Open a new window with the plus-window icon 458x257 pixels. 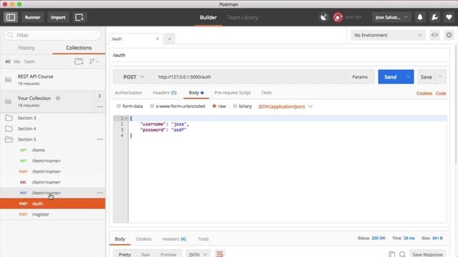point(79,17)
